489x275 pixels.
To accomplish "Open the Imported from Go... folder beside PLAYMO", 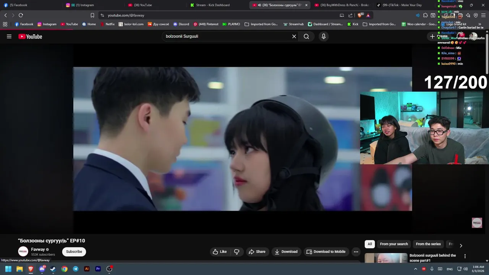I will pyautogui.click(x=261, y=24).
